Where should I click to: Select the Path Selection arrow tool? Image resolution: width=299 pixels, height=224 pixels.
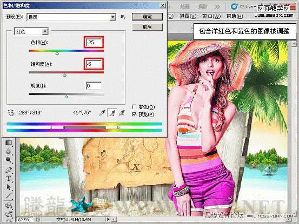click(x=9, y=187)
